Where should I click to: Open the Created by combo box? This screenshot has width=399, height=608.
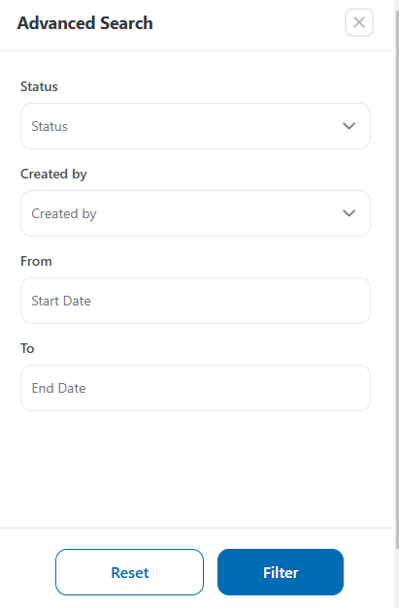click(x=195, y=213)
